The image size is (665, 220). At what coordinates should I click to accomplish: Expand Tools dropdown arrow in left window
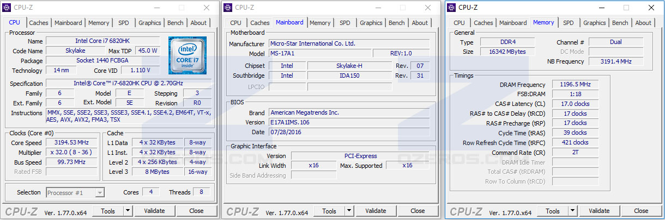tap(128, 211)
